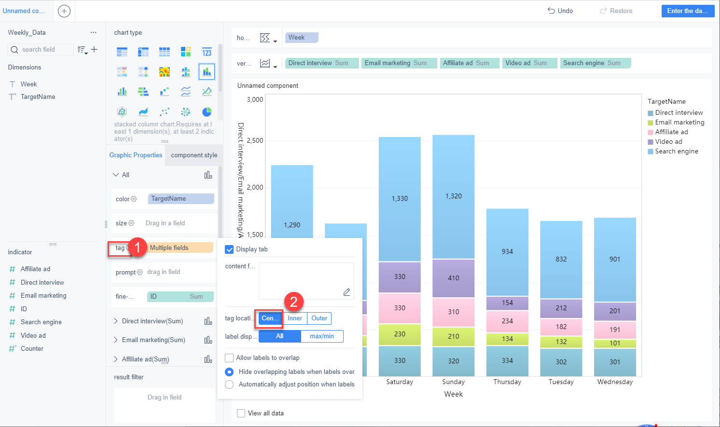The height and width of the screenshot is (427, 720).
Task: Click the Direct interview legend swatch
Action: [650, 113]
